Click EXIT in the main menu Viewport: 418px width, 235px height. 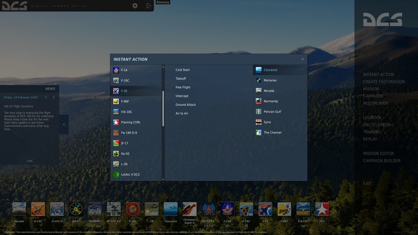[367, 184]
